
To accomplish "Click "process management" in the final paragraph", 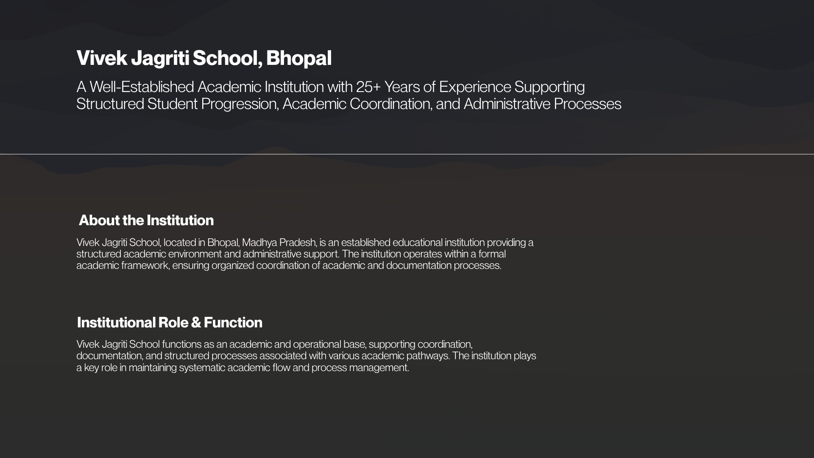I will tap(360, 368).
